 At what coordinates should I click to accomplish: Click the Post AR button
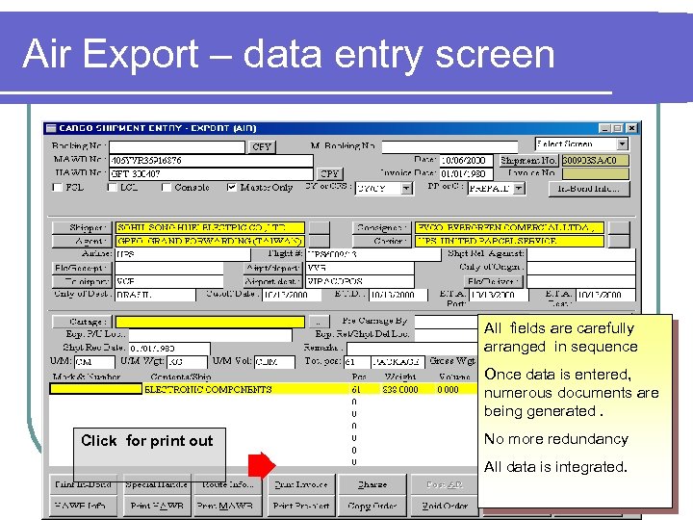point(444,484)
